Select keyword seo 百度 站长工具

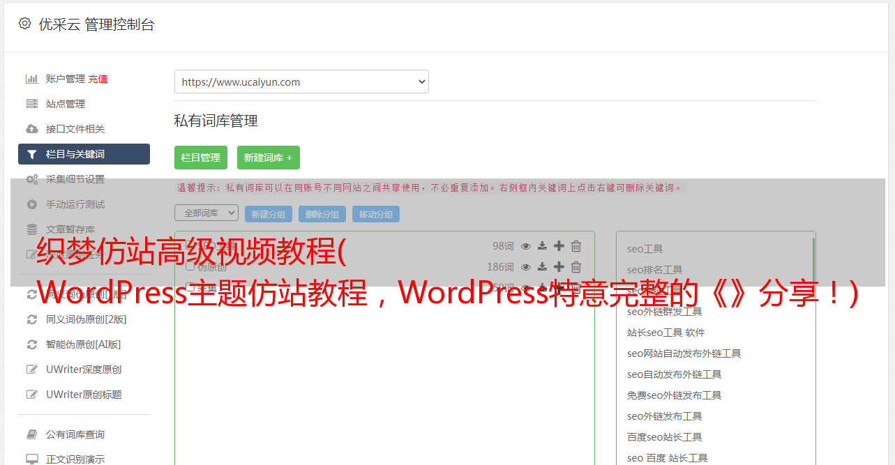668,458
